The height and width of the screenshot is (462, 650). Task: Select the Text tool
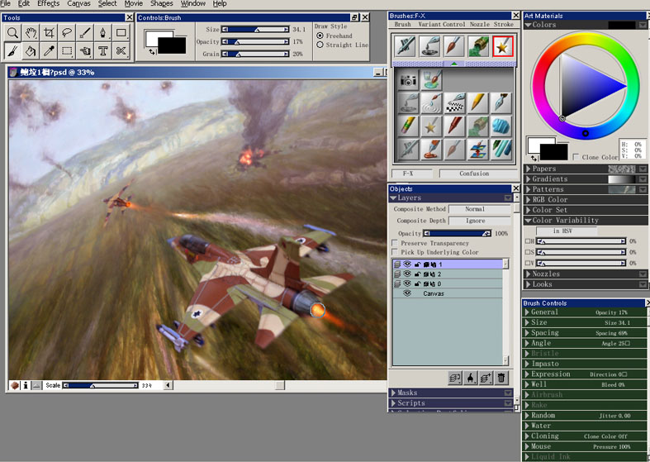tap(102, 51)
